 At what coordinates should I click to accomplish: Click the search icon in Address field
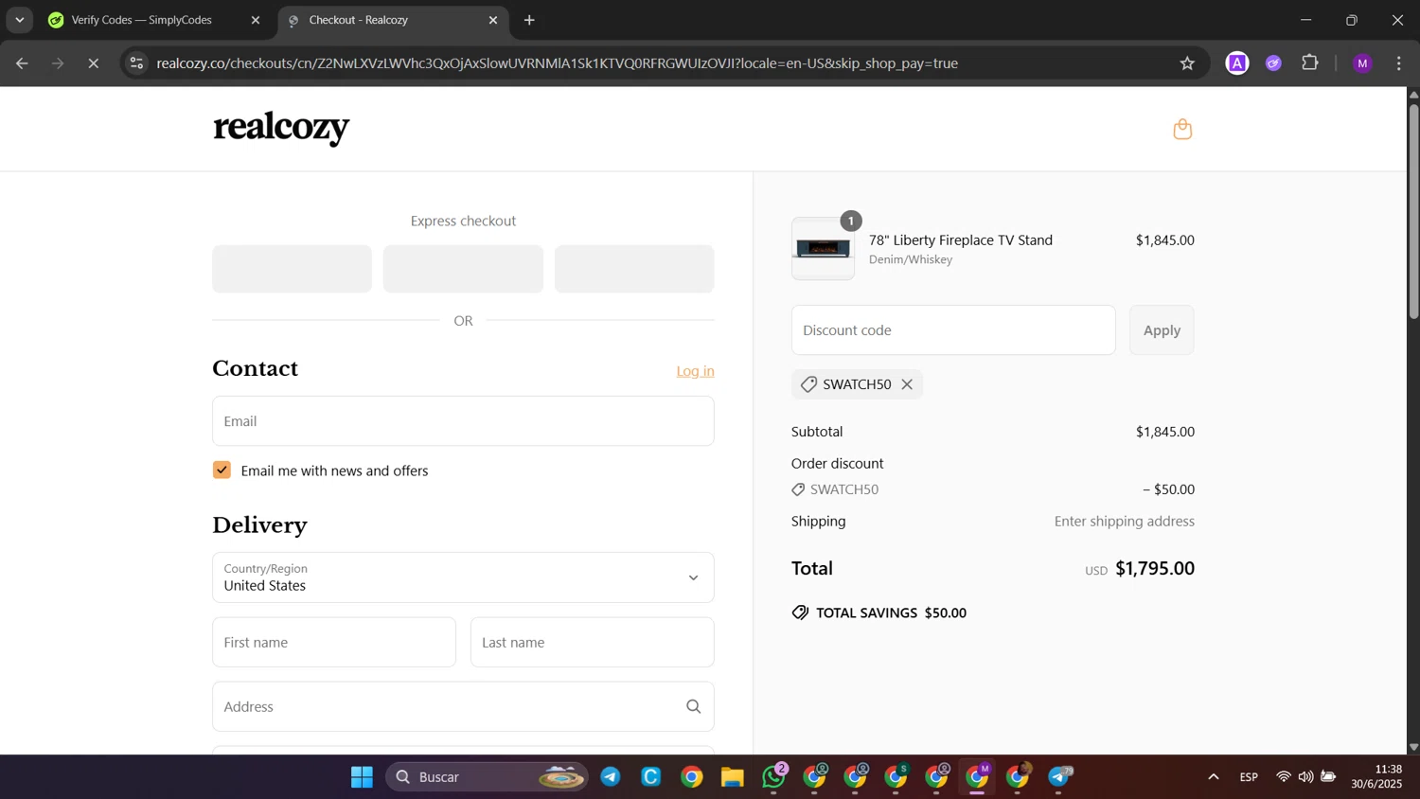[693, 706]
